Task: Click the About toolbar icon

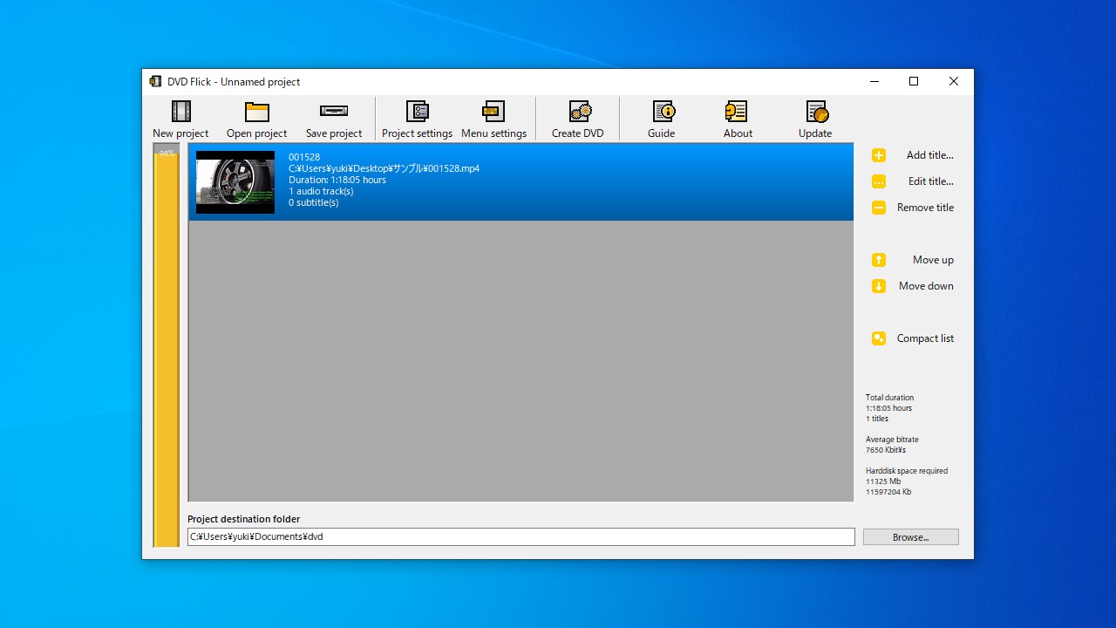Action: point(737,112)
